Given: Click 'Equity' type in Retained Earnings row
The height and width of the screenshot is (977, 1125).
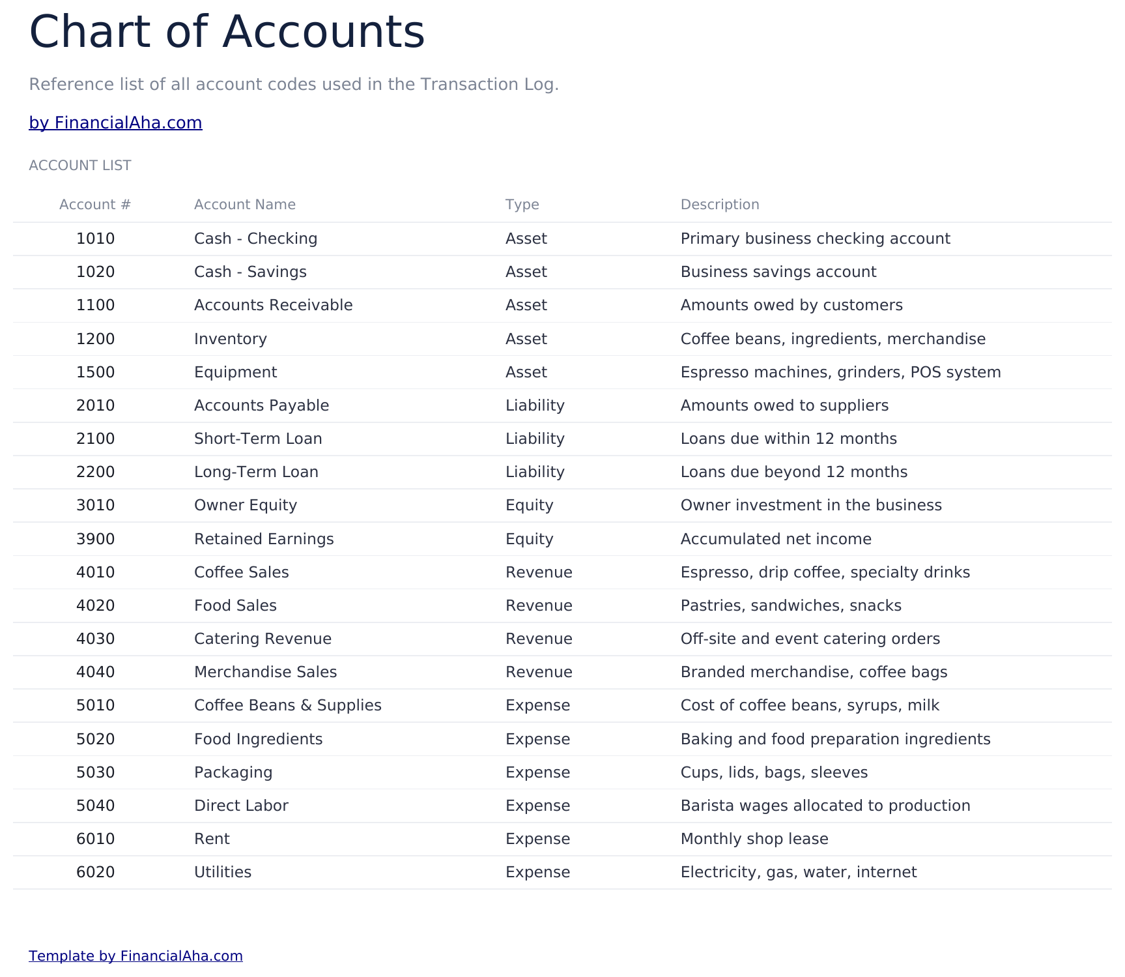Looking at the screenshot, I should (x=530, y=539).
